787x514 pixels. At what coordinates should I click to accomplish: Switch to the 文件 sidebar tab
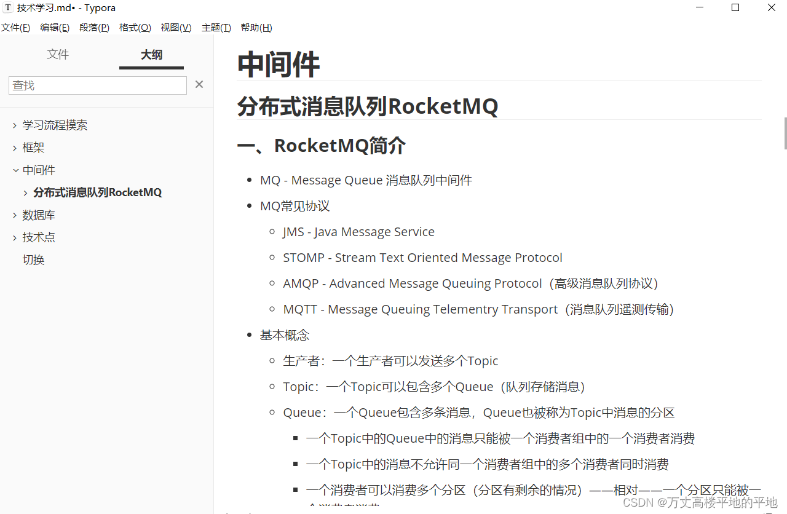[x=58, y=55]
